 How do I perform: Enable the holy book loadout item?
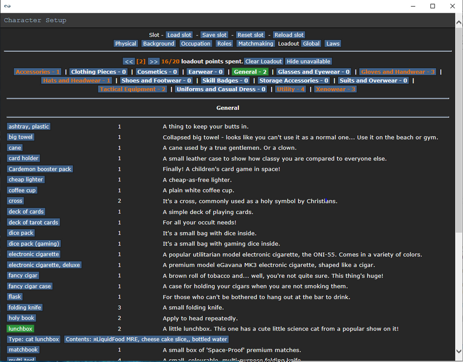point(22,318)
